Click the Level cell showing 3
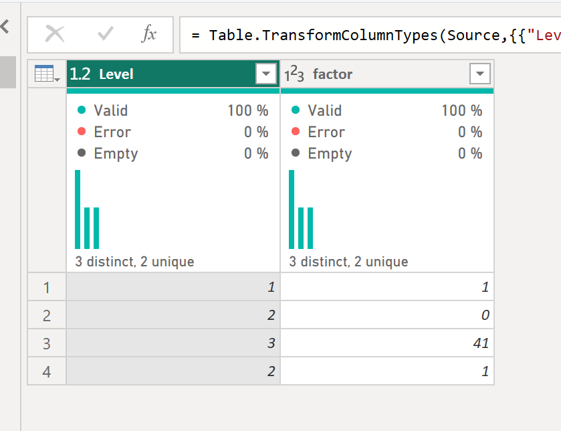The width and height of the screenshot is (561, 431). 173,343
